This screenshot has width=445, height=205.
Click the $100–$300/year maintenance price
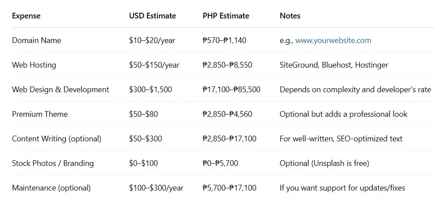[156, 188]
